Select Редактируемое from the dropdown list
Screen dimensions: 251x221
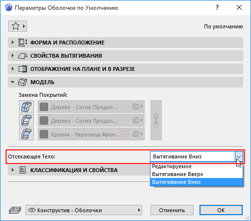pyautogui.click(x=197, y=166)
